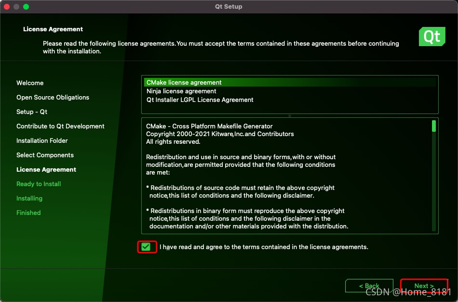Screen dimensions: 458x302
Task: Click the Qt logo icon
Action: point(432,37)
